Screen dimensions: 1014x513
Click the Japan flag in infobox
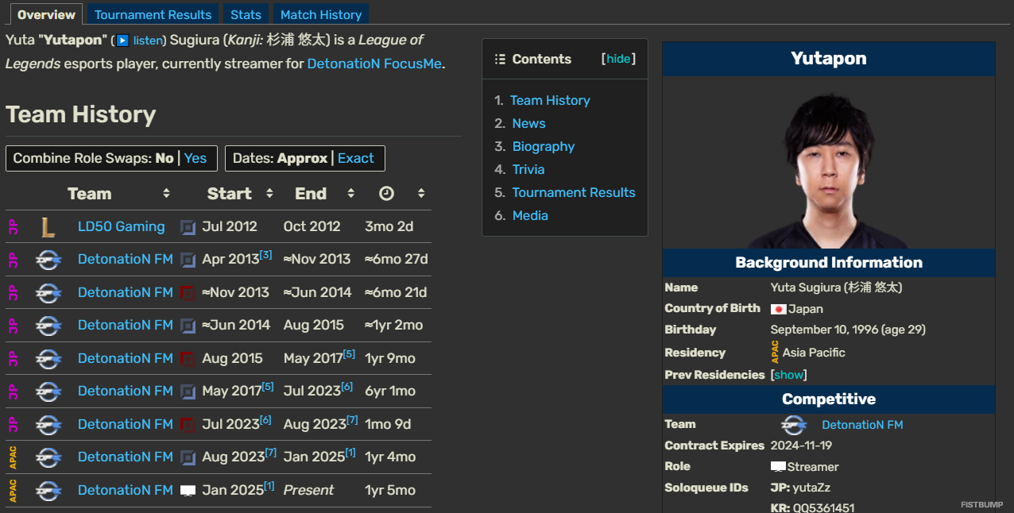click(778, 309)
